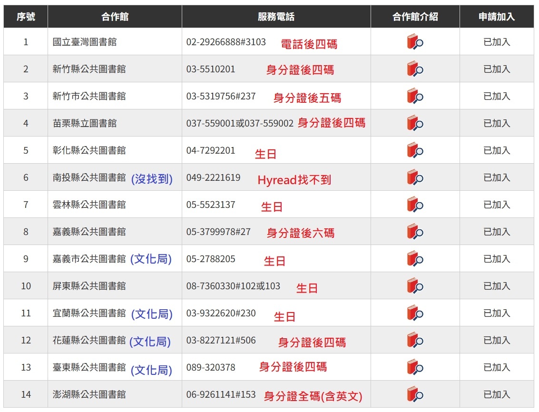Open the 彰化縣公共圖書館 introduction icon
Screen dimensions: 539x412
pyautogui.click(x=415, y=150)
